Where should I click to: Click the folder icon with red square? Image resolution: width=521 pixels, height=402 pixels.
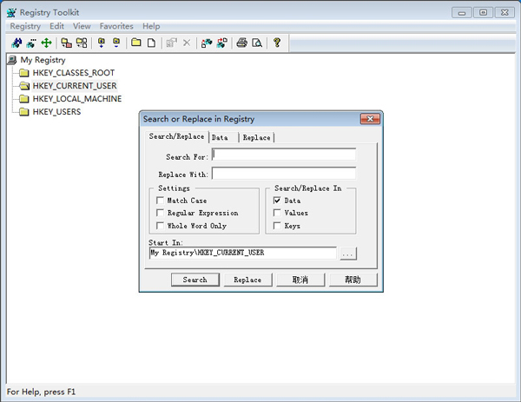click(67, 43)
